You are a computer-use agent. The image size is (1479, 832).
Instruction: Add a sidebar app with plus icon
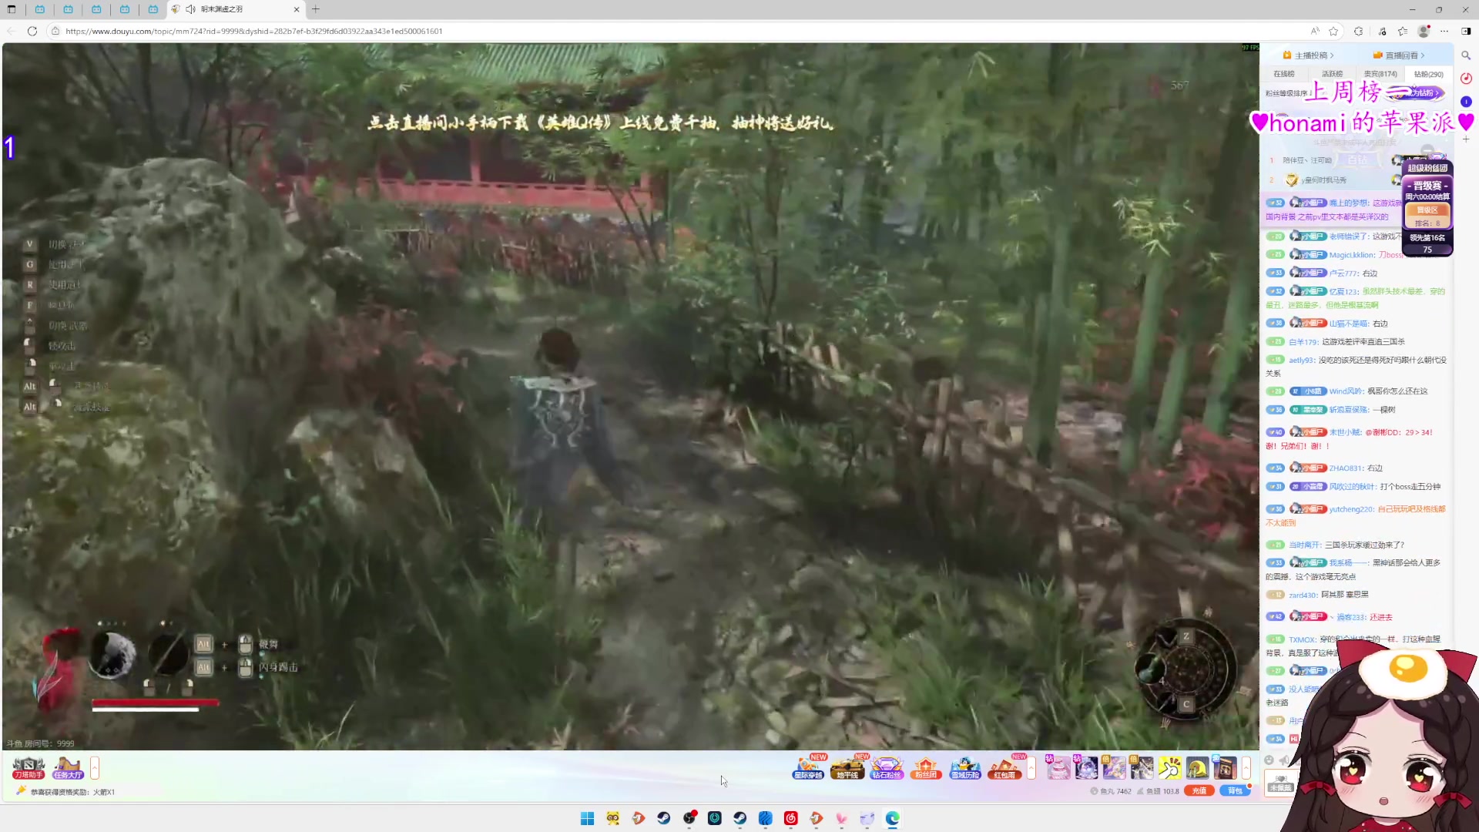pos(1466,139)
